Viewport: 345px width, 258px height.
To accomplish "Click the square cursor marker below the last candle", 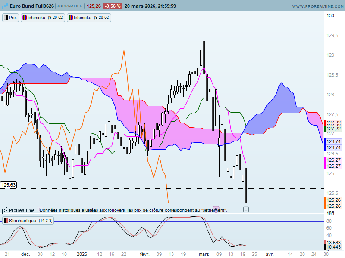I will (246, 210).
